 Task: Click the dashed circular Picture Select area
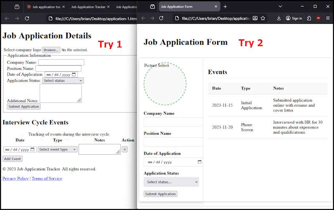[165, 84]
